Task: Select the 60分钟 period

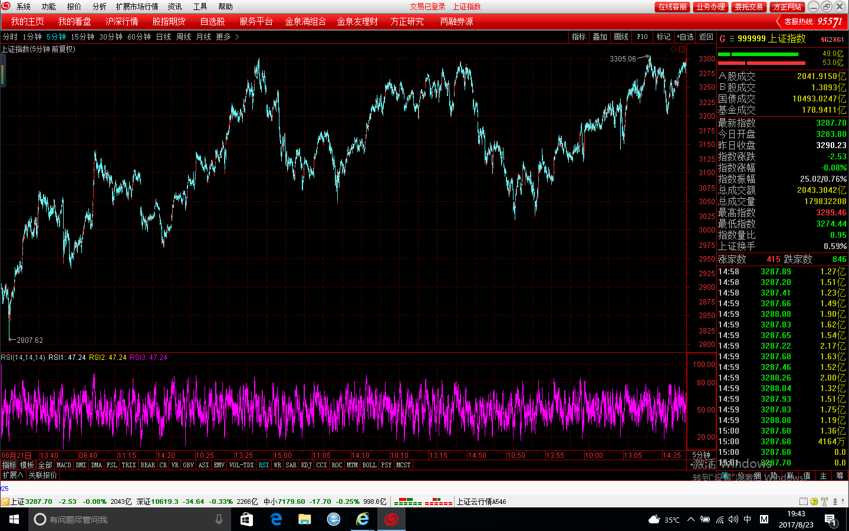Action: tap(139, 37)
